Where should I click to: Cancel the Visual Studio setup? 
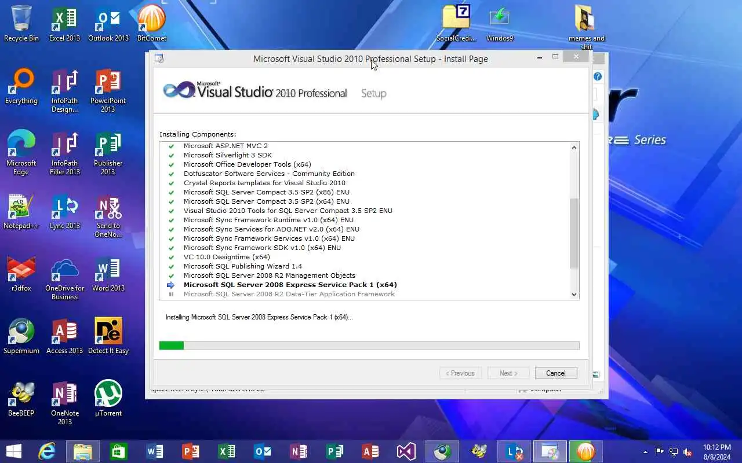click(556, 373)
